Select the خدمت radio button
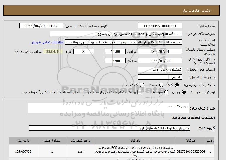The image size is (226, 160). pos(161,85)
